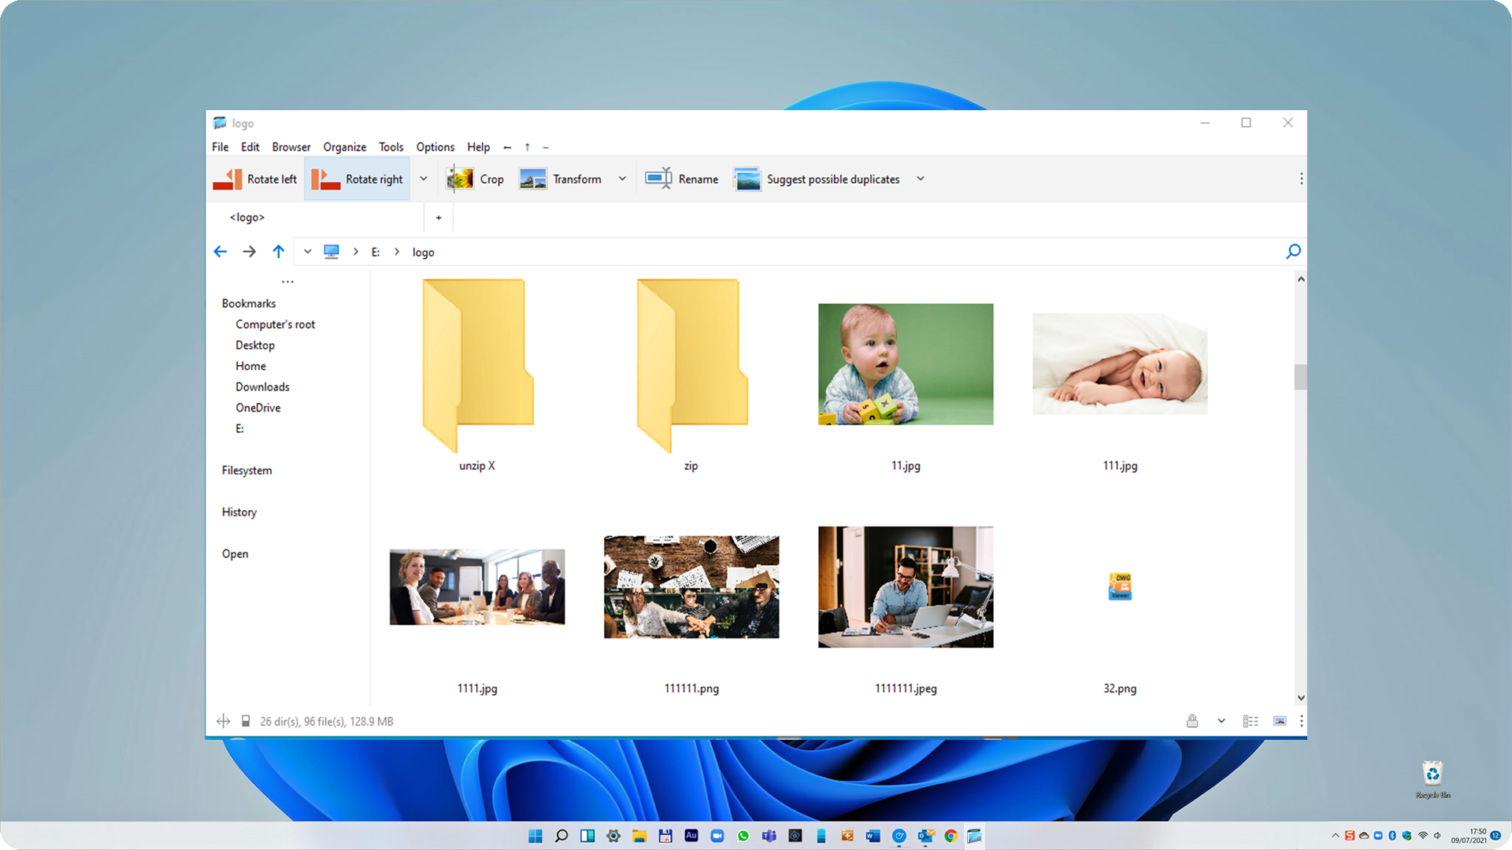Toggle the lock icon in status bar
The width and height of the screenshot is (1512, 850).
click(1192, 721)
